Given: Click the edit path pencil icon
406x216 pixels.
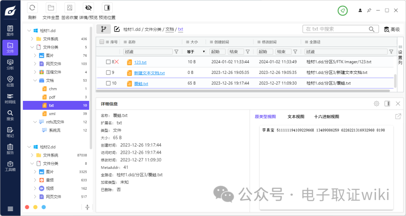Looking at the screenshot, I should click(117, 29).
